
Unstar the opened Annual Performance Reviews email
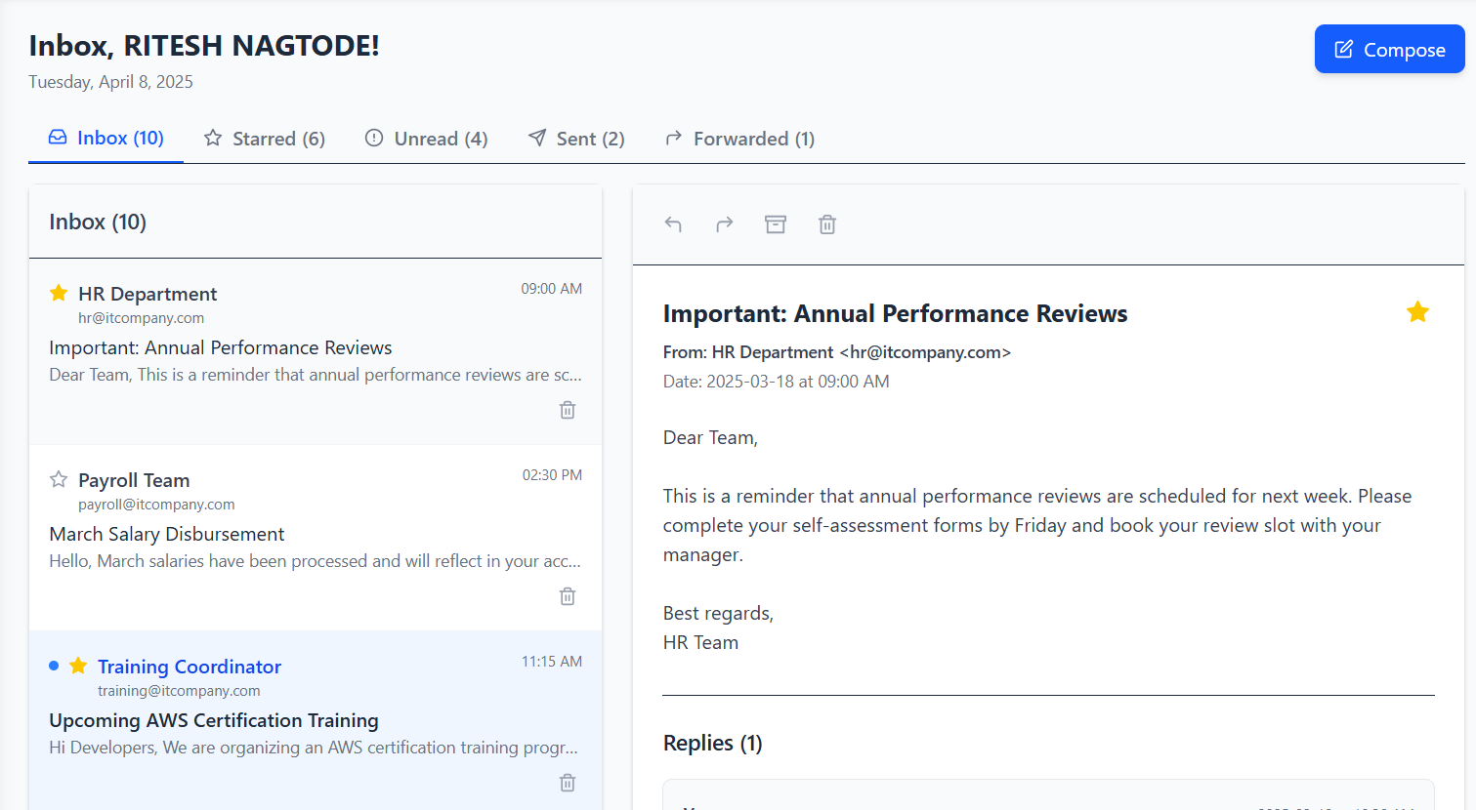1417,311
